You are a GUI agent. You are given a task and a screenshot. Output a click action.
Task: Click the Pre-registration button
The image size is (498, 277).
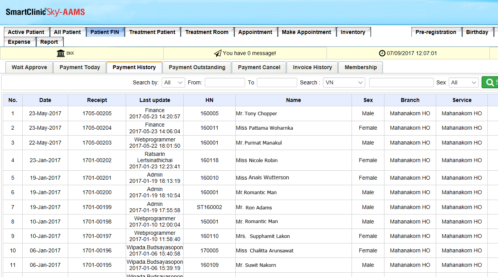coord(436,32)
